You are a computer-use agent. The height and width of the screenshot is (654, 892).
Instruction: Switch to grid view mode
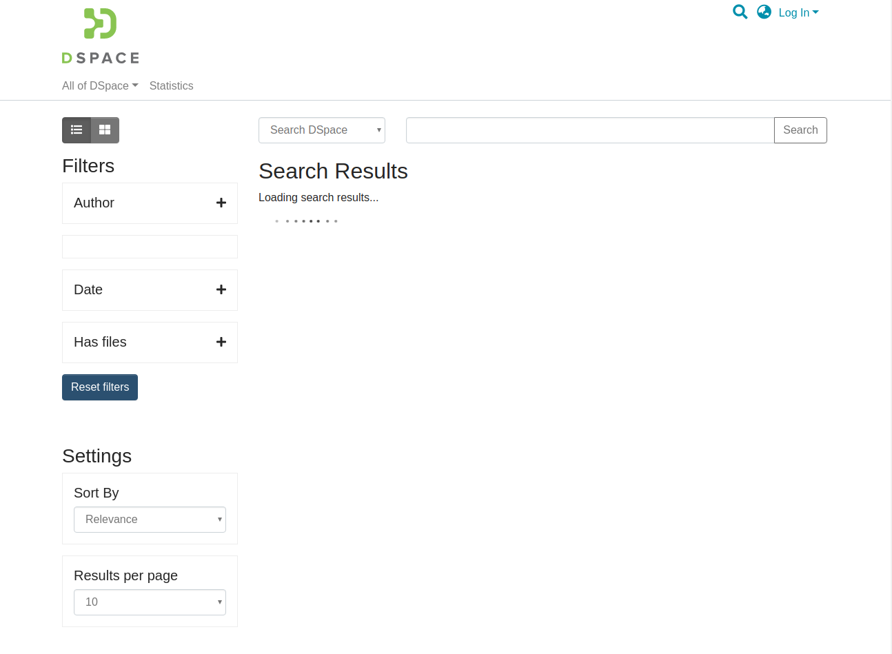[x=105, y=130]
